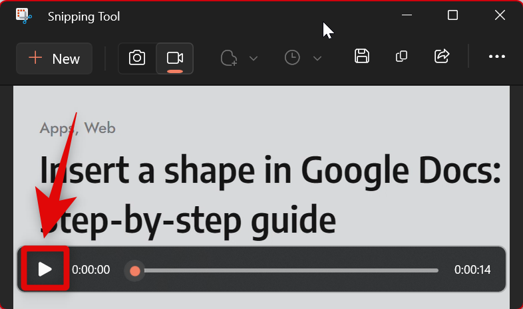Click the 'Apps, Web' category text
Screen dimensions: 523x309
click(77, 128)
